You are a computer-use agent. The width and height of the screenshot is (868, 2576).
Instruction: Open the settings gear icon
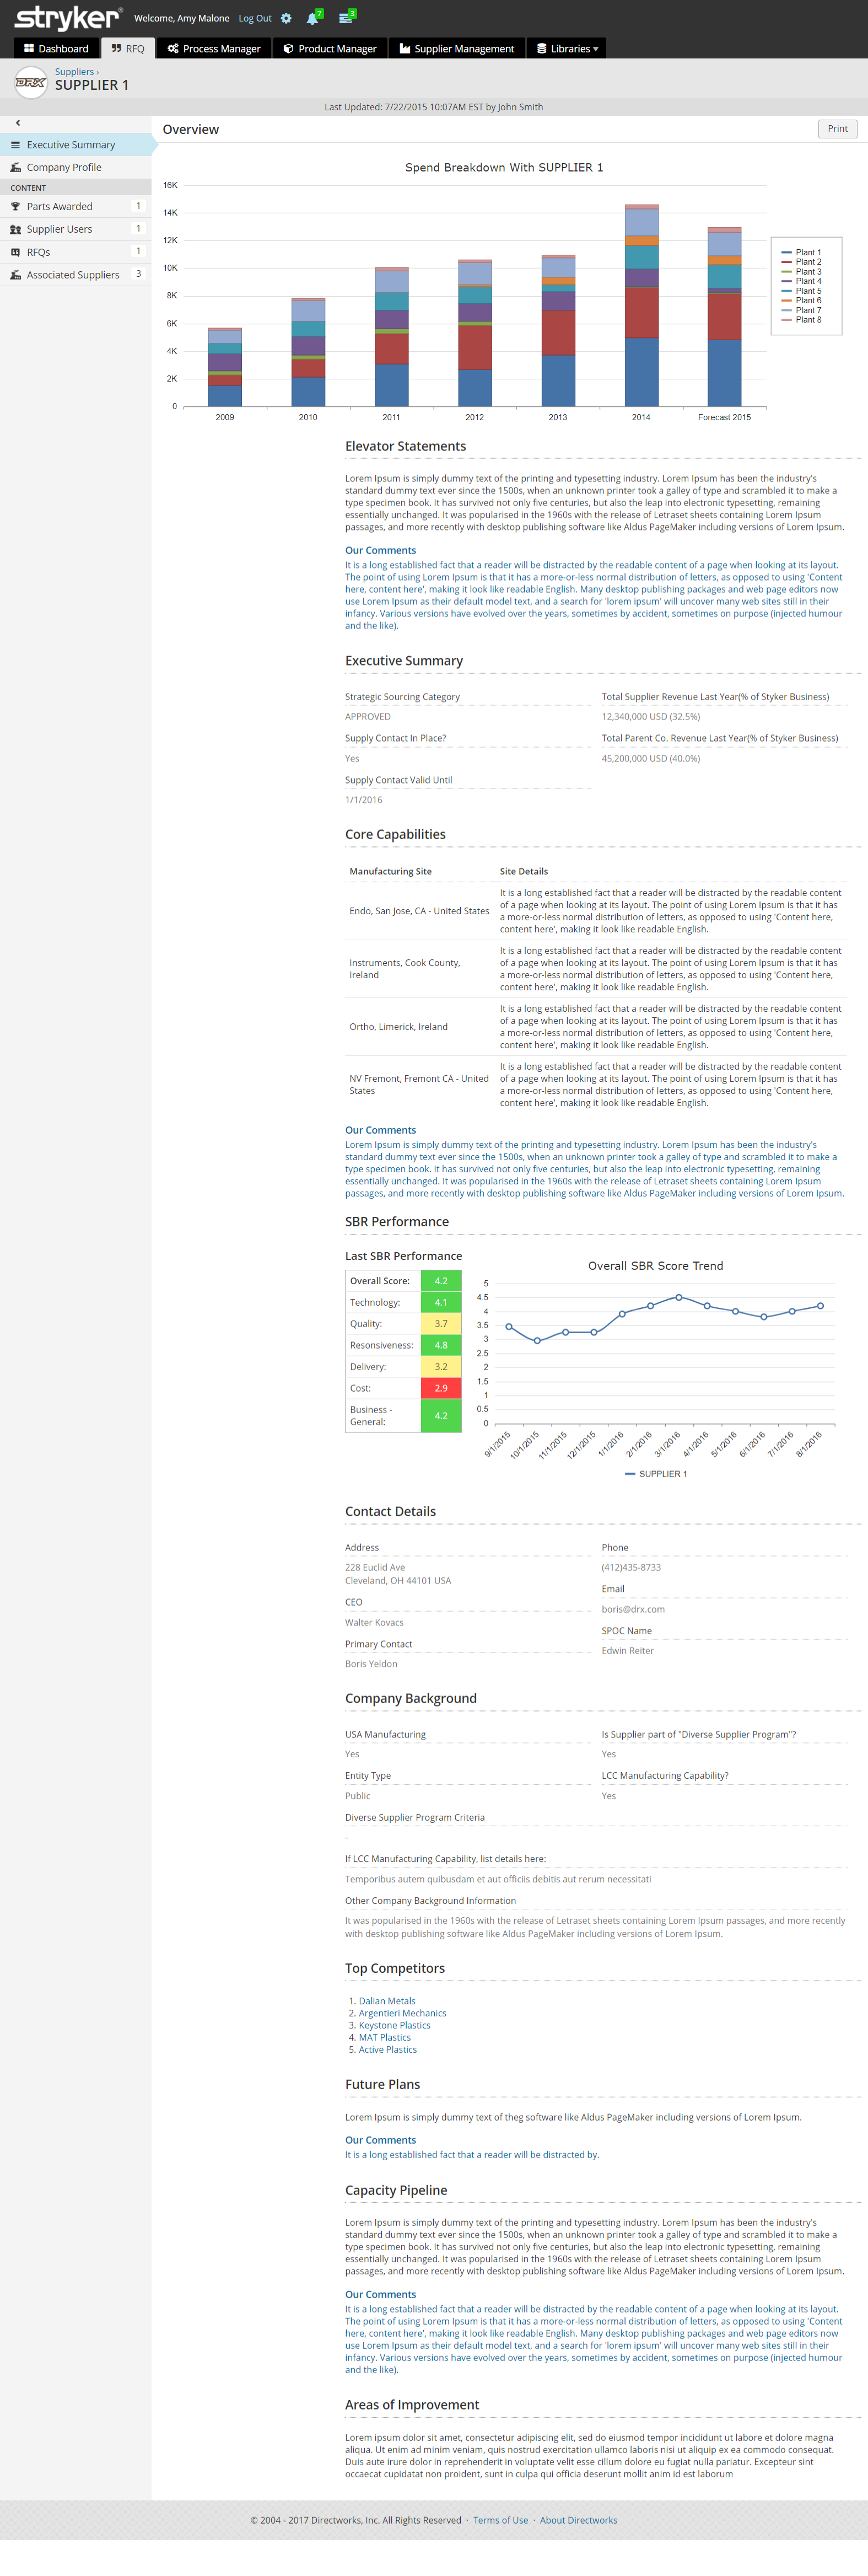point(286,18)
